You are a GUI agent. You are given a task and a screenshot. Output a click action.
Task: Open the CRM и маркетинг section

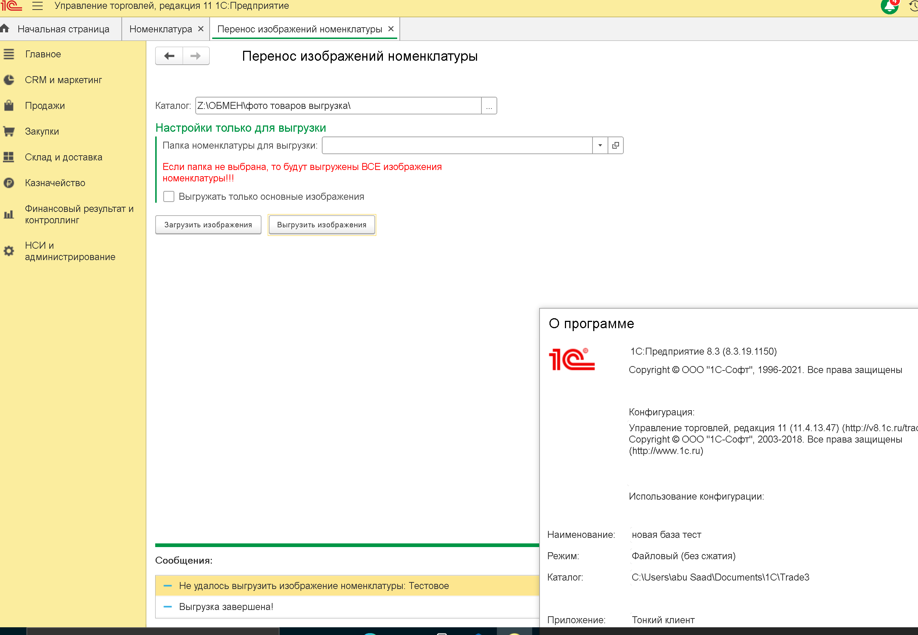pyautogui.click(x=63, y=80)
